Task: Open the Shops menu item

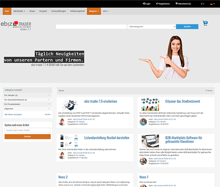Action: pos(32,11)
